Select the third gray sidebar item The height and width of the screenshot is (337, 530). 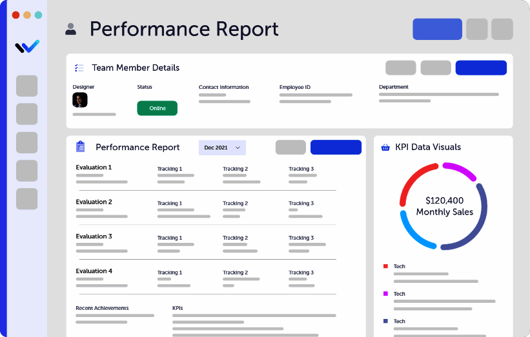pyautogui.click(x=27, y=142)
